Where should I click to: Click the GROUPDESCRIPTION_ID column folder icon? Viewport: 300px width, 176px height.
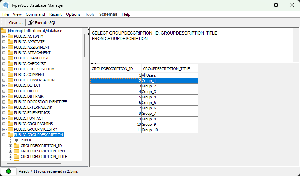tap(17, 146)
